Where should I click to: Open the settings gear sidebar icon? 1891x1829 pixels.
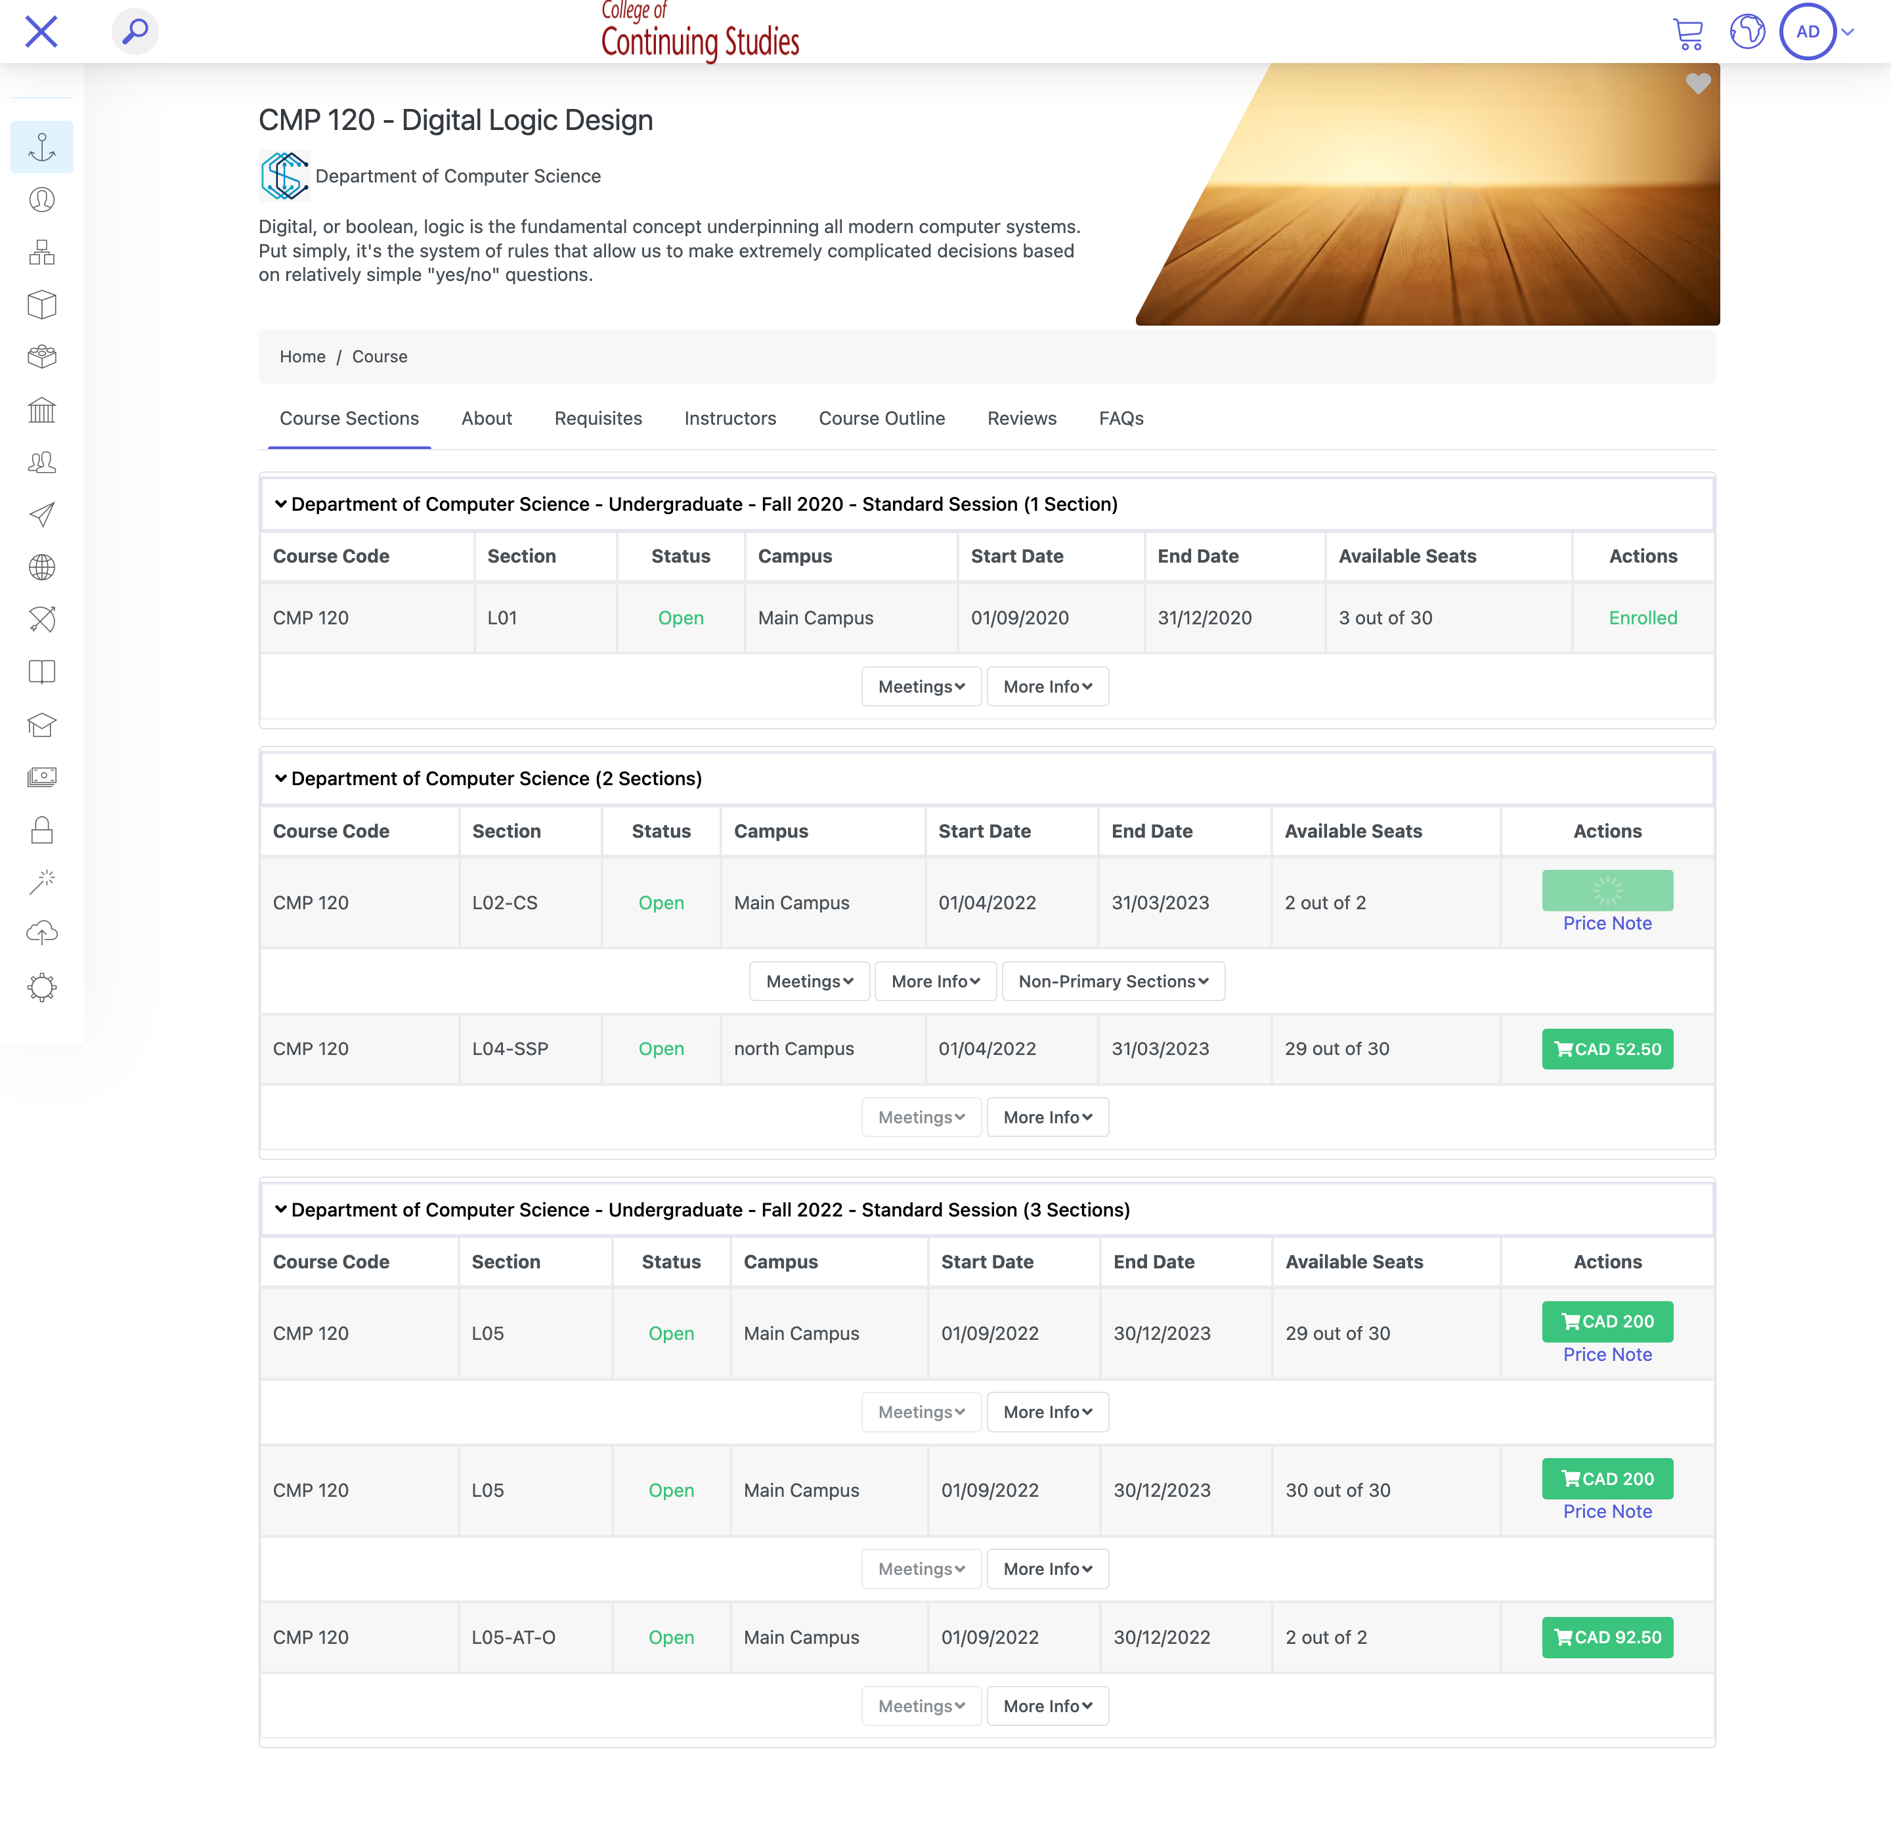(41, 987)
